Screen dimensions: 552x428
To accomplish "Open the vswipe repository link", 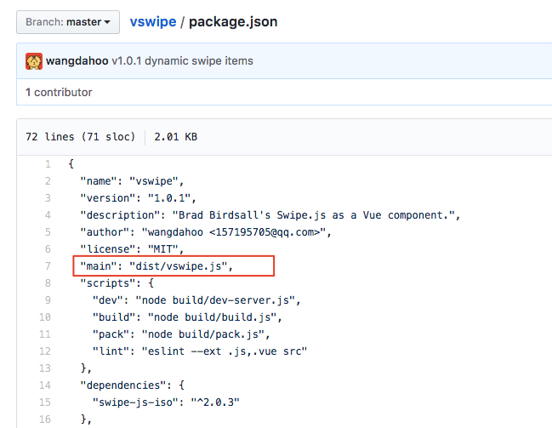I will (x=153, y=22).
